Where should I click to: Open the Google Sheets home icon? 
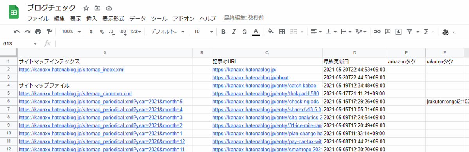click(14, 12)
